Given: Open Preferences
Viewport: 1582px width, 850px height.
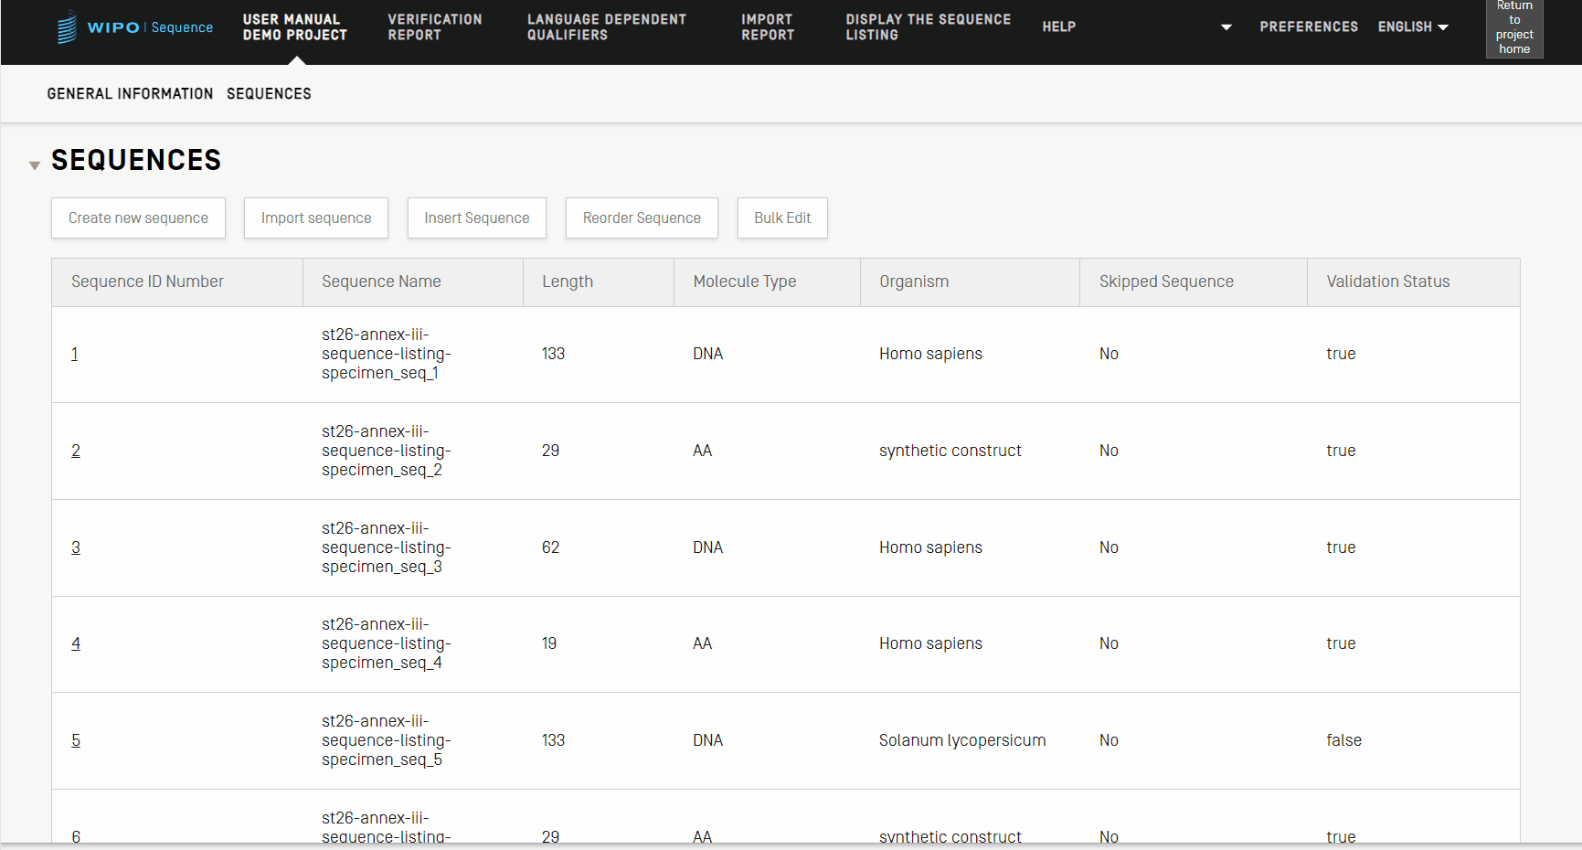Looking at the screenshot, I should click(x=1308, y=27).
